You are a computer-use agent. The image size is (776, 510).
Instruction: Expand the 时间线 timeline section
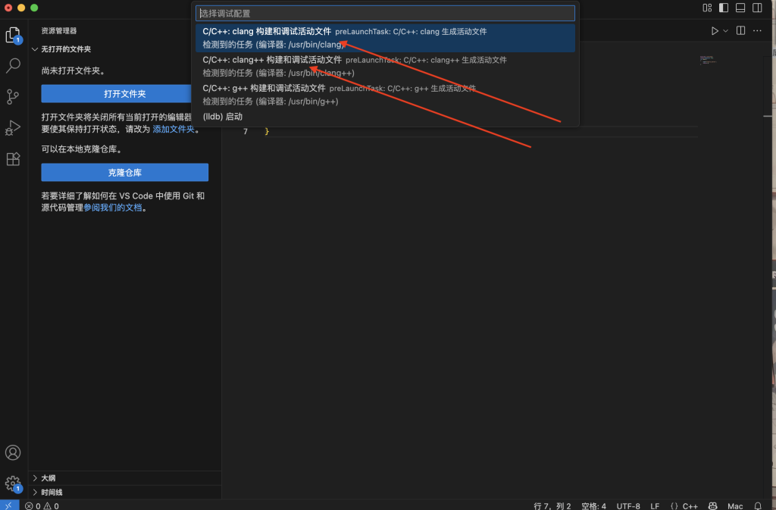coord(52,493)
